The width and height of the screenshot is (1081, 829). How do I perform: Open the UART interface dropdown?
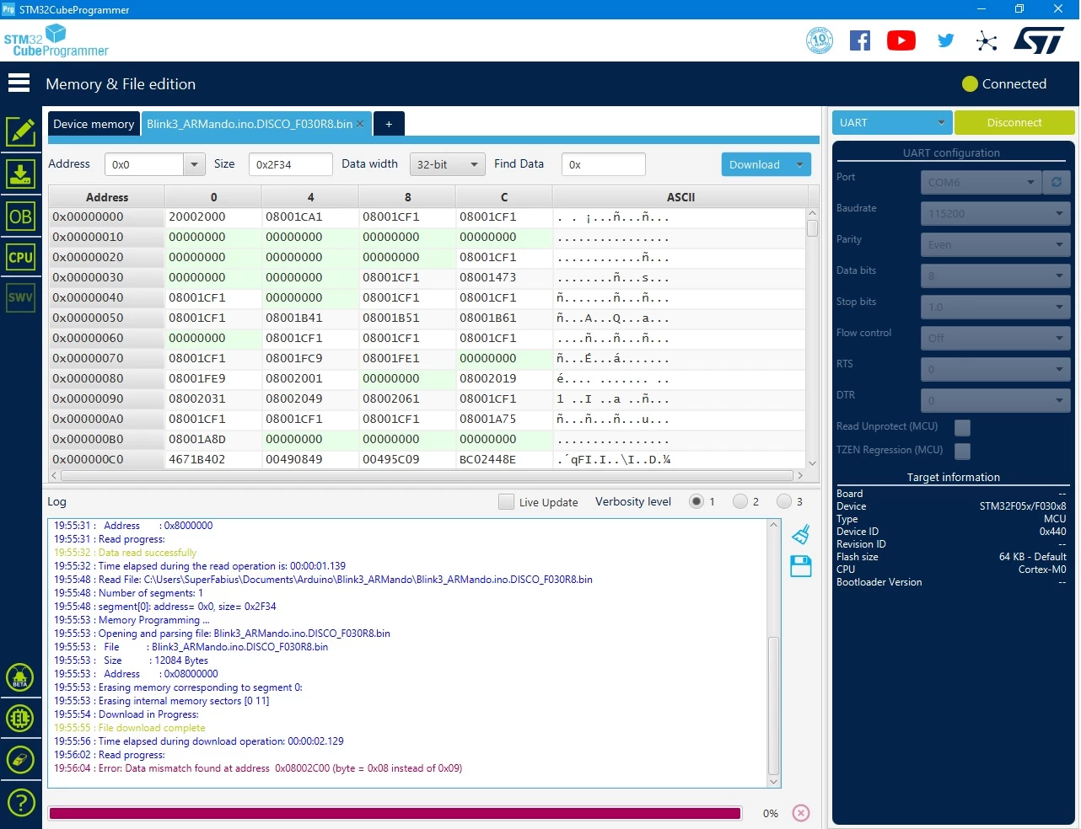[x=892, y=123]
